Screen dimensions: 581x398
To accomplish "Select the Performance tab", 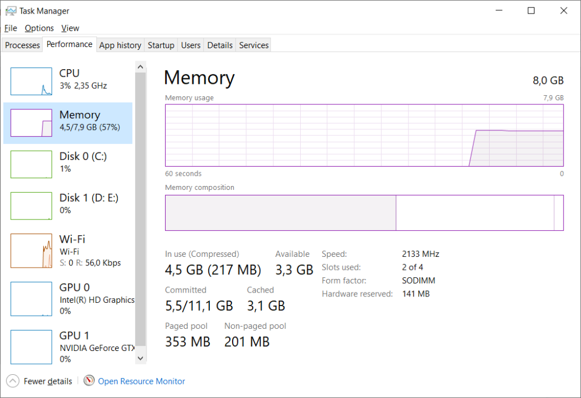I will [69, 44].
